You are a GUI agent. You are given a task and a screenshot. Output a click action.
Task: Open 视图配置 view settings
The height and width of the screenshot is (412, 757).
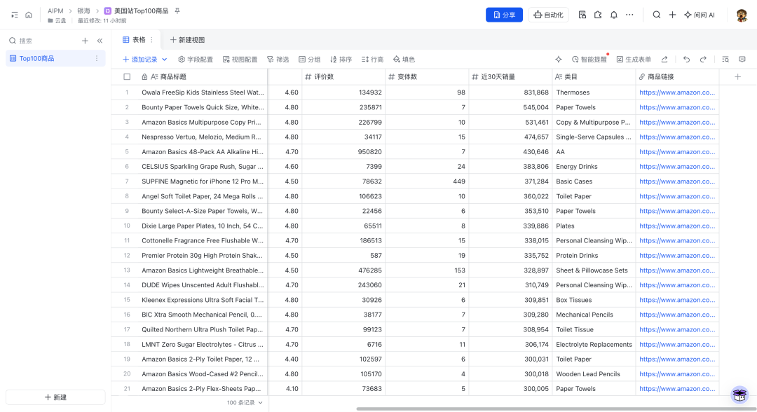tap(240, 60)
